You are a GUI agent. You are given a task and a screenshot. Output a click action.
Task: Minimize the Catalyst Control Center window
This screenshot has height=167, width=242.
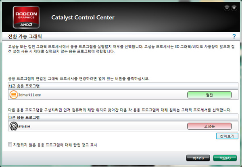pyautogui.click(x=227, y=8)
